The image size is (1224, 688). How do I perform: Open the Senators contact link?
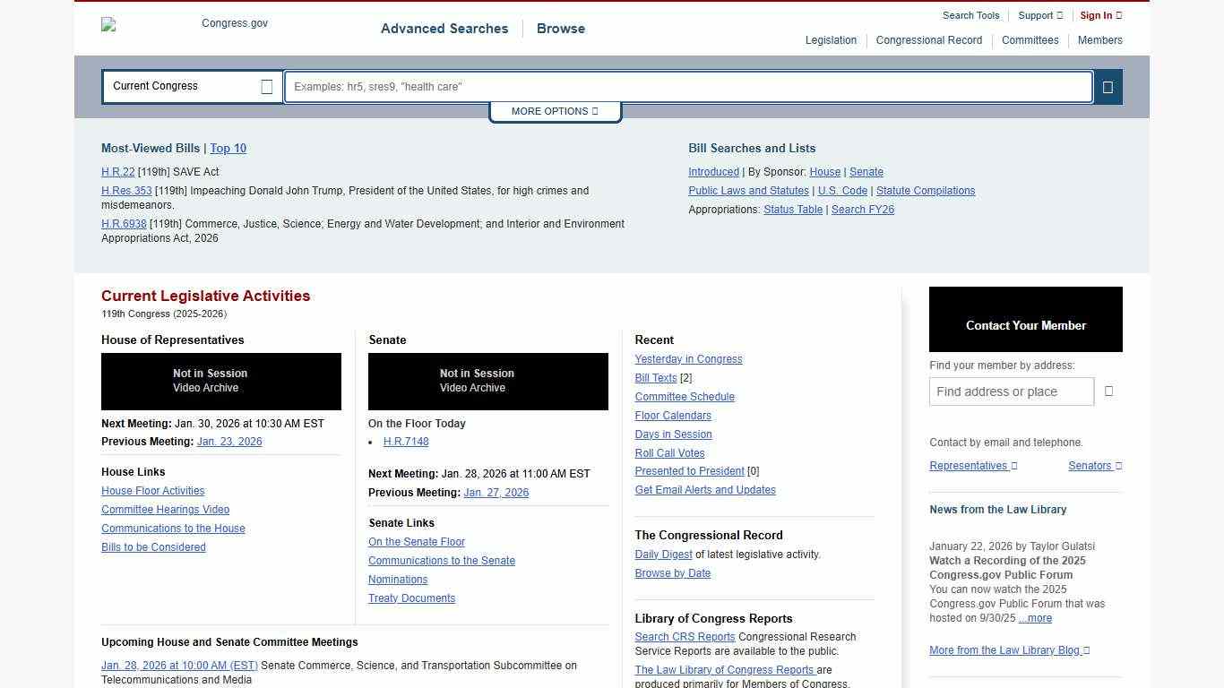pyautogui.click(x=1094, y=466)
